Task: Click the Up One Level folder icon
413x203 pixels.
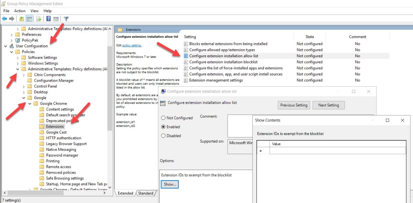Action: click(22, 19)
